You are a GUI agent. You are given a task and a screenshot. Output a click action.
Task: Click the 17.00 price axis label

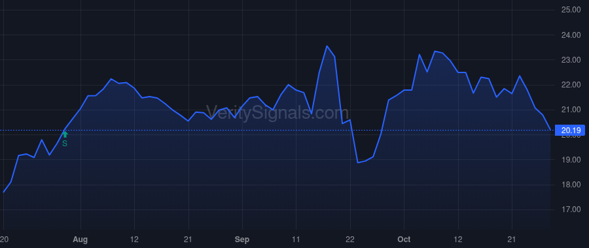571,209
